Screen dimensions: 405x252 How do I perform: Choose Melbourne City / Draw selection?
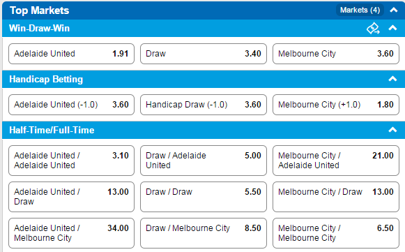(x=336, y=197)
